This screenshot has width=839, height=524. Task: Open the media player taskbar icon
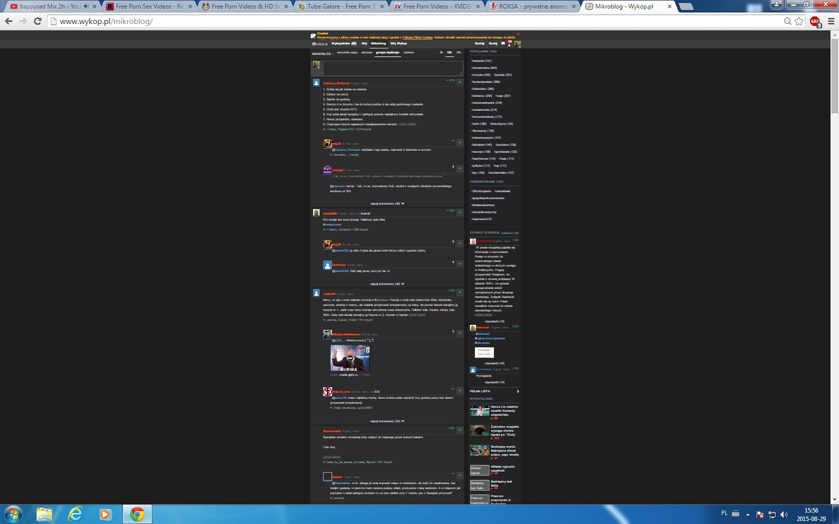click(x=105, y=514)
